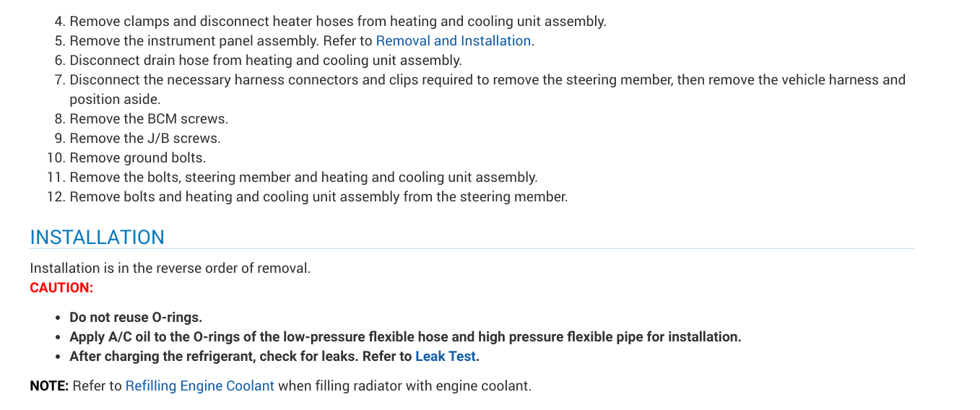The image size is (980, 410).
Task: Click the INSTALLATION section heading
Action: click(97, 237)
